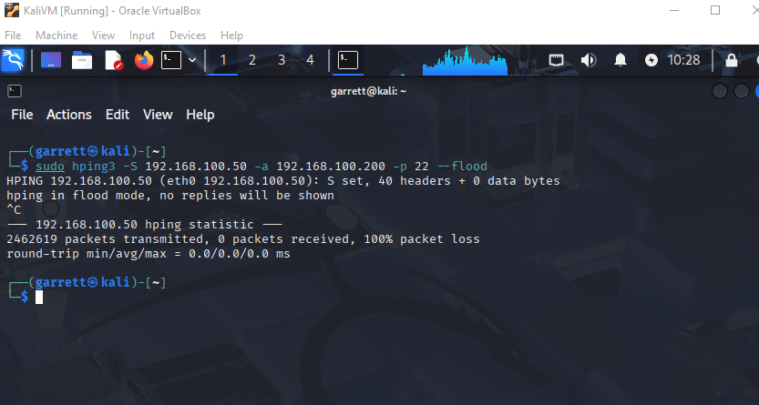The height and width of the screenshot is (405, 759).
Task: Click the volume speaker icon
Action: [588, 60]
